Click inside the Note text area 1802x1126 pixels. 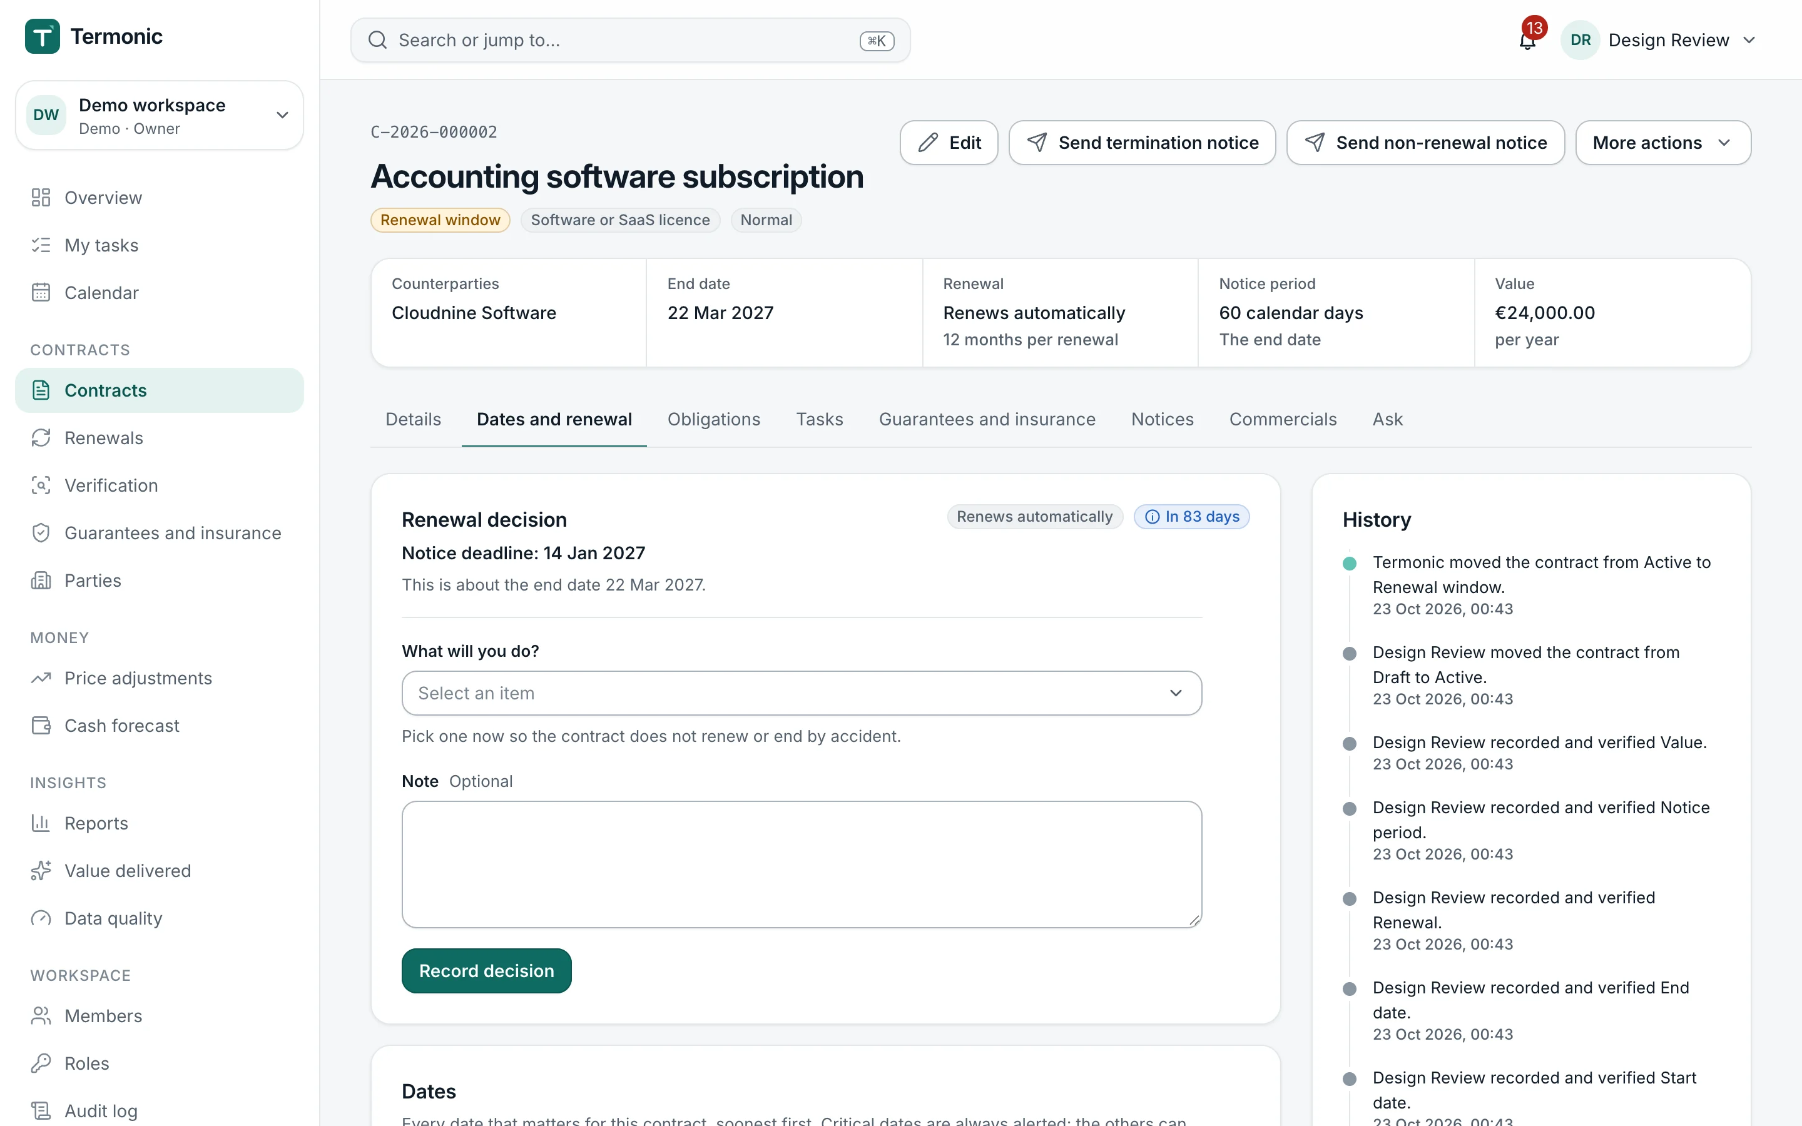click(802, 865)
